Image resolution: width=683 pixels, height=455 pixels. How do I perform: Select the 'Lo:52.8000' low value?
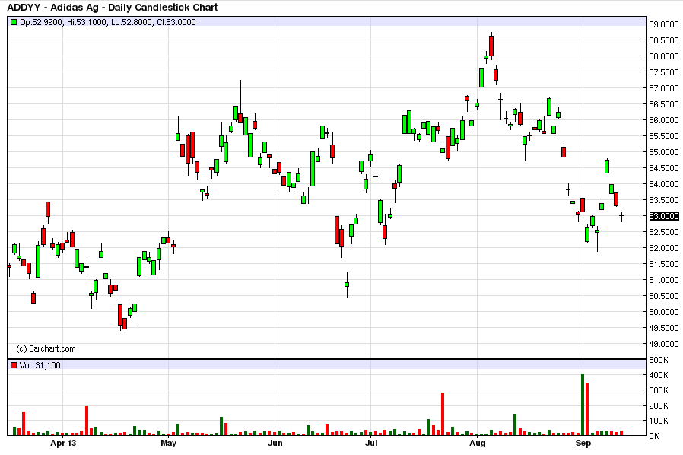132,22
